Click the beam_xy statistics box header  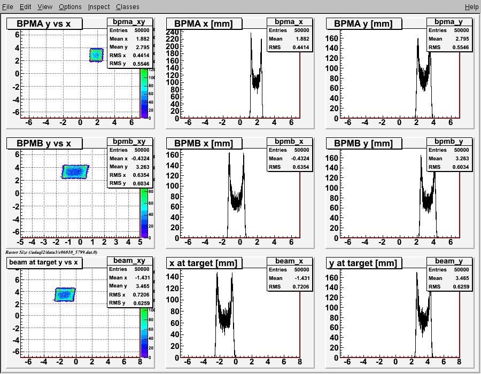tap(130, 261)
